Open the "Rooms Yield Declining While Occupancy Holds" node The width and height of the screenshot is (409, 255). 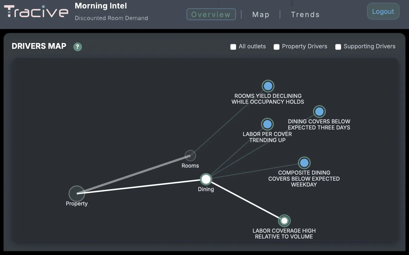point(268,86)
